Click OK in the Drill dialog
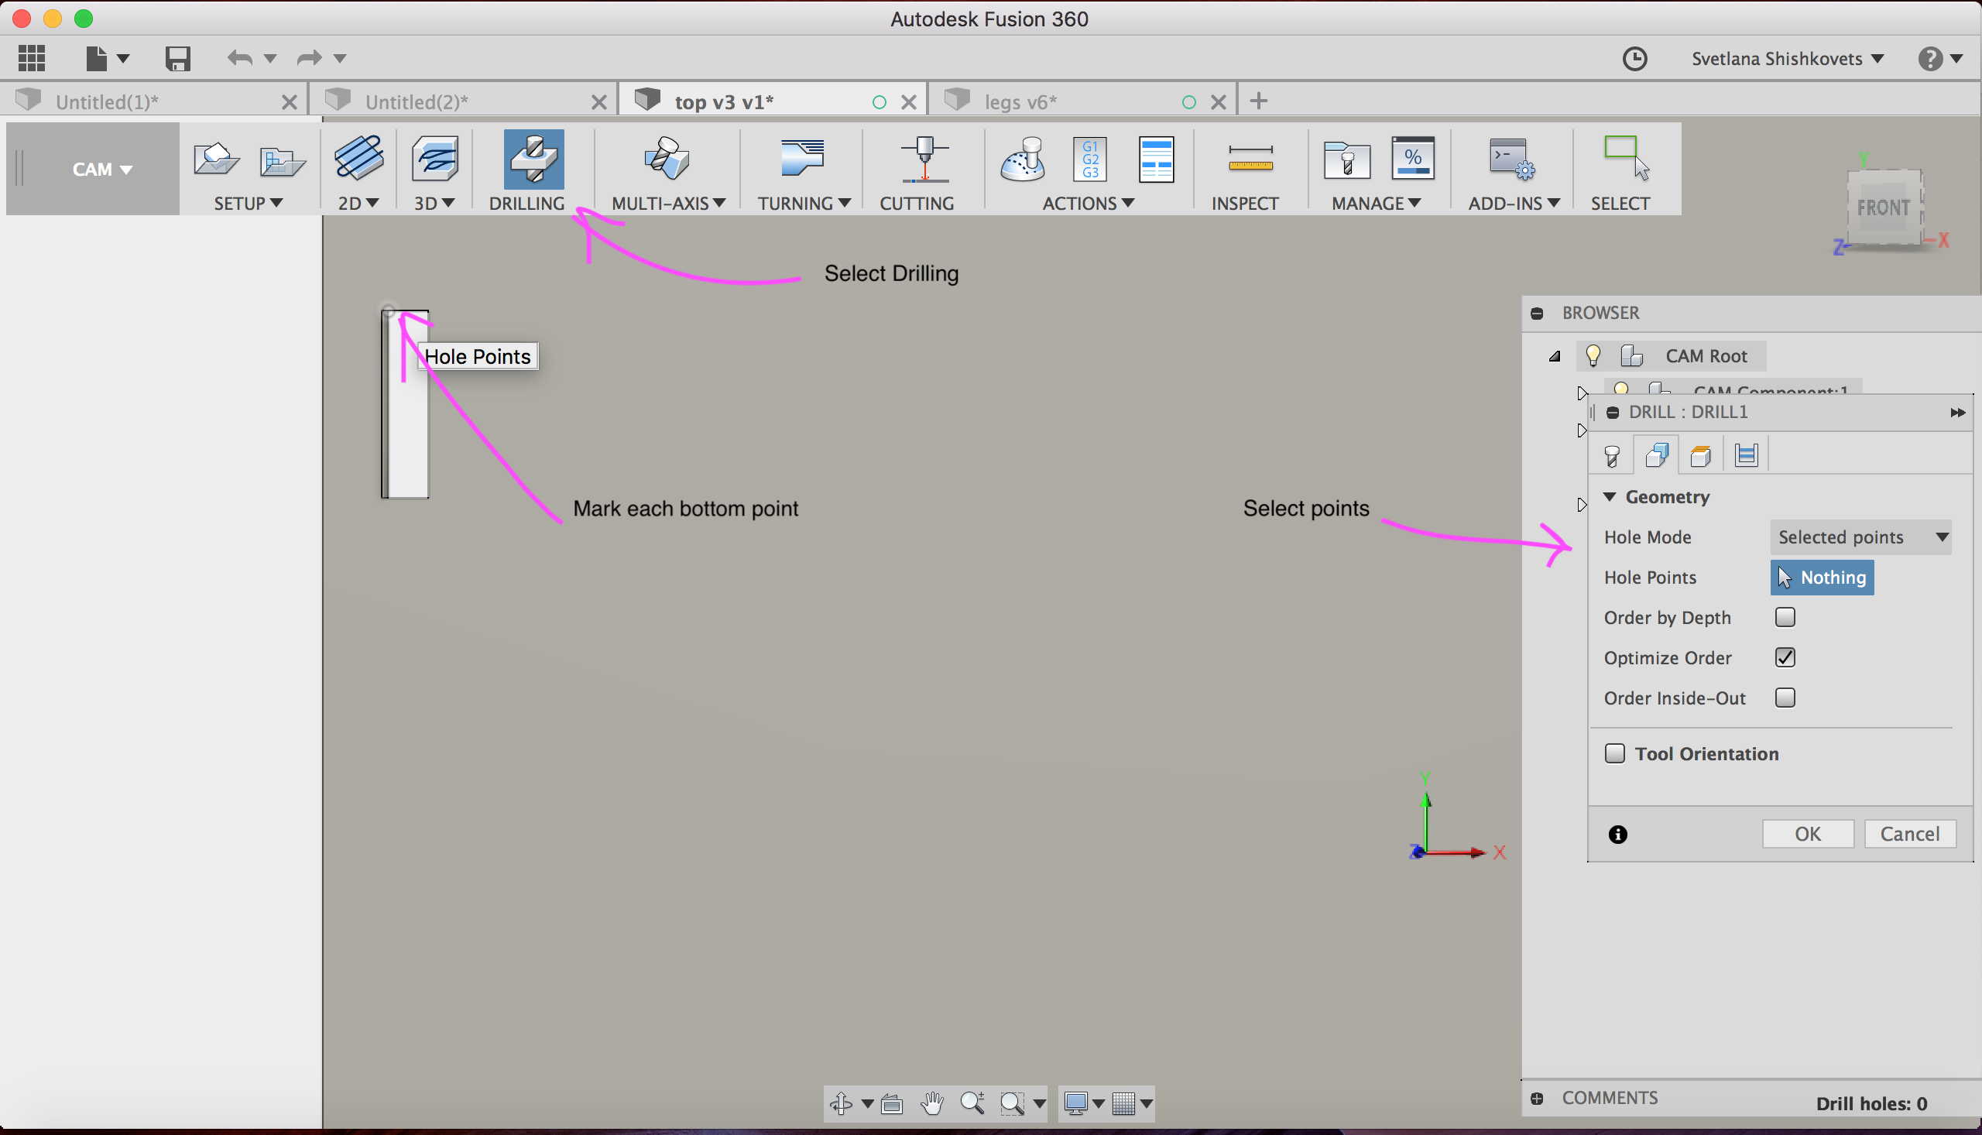The image size is (1982, 1135). 1808,834
